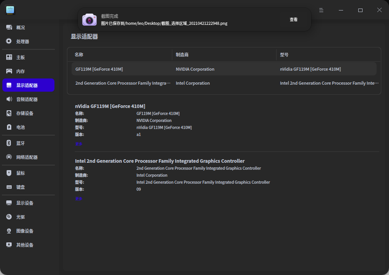Click the 蓝牙 Bluetooth icon
Screen dimensions: 389x275
tap(9, 143)
